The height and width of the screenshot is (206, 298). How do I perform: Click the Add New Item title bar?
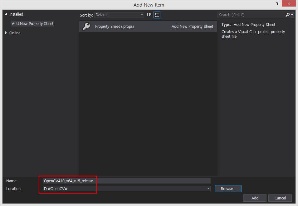coord(149,5)
